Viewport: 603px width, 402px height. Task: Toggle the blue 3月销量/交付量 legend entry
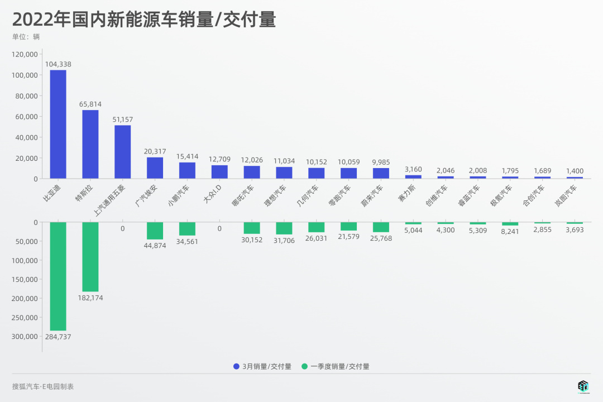262,367
